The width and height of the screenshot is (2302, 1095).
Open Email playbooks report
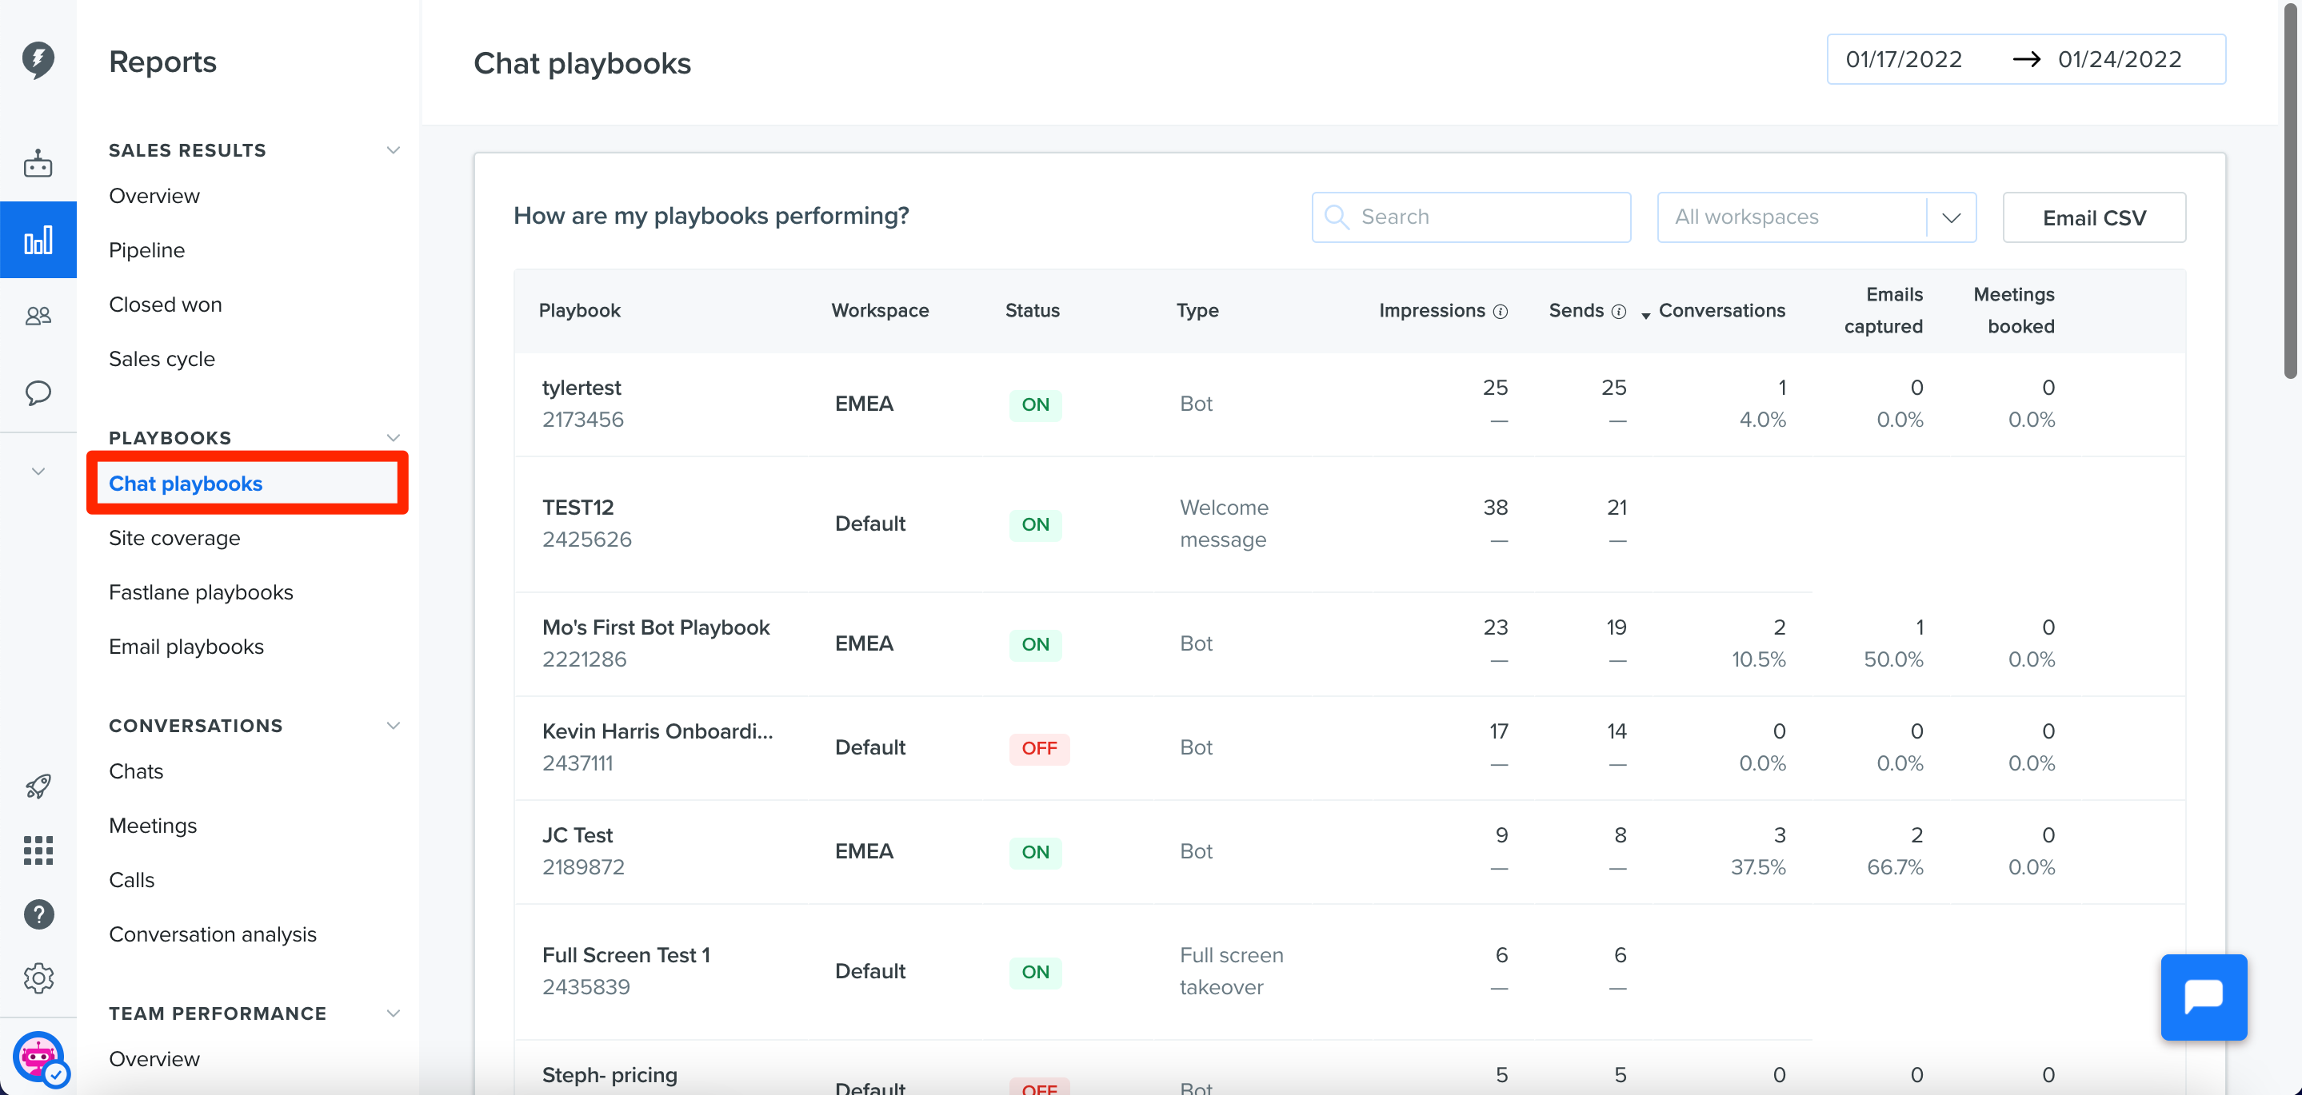point(186,647)
